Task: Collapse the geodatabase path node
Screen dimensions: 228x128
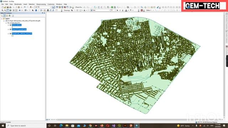Action: [x=4, y=21]
